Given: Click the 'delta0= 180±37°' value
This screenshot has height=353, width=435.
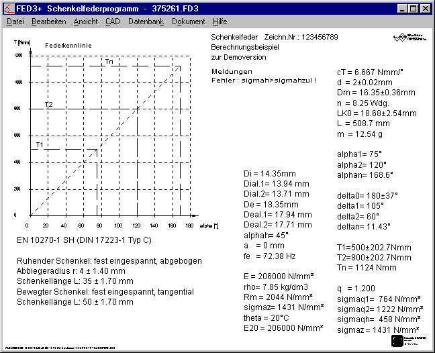Looking at the screenshot, I should (368, 196).
